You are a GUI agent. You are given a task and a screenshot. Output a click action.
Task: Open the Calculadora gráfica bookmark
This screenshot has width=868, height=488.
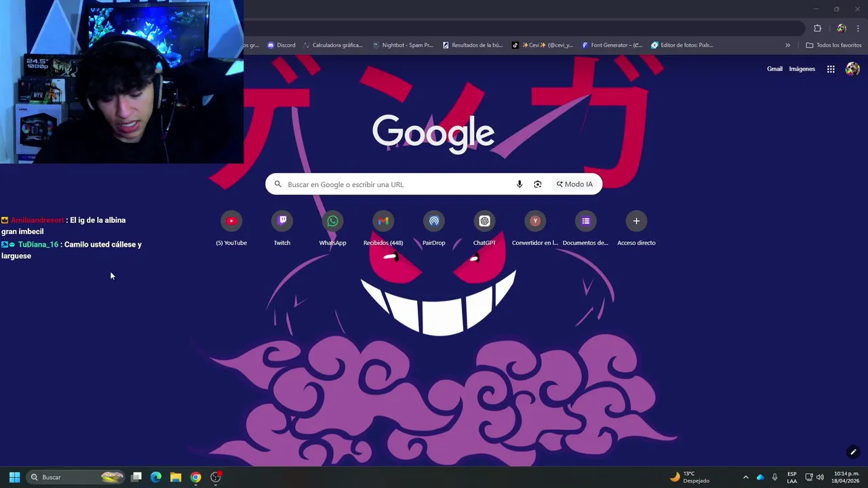pyautogui.click(x=333, y=45)
